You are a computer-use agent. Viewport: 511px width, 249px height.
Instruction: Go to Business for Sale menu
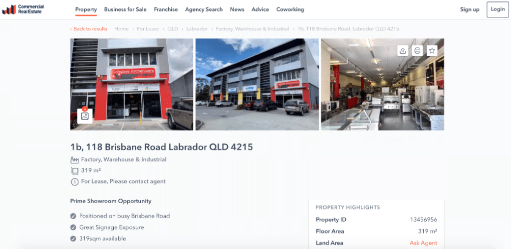coord(125,9)
